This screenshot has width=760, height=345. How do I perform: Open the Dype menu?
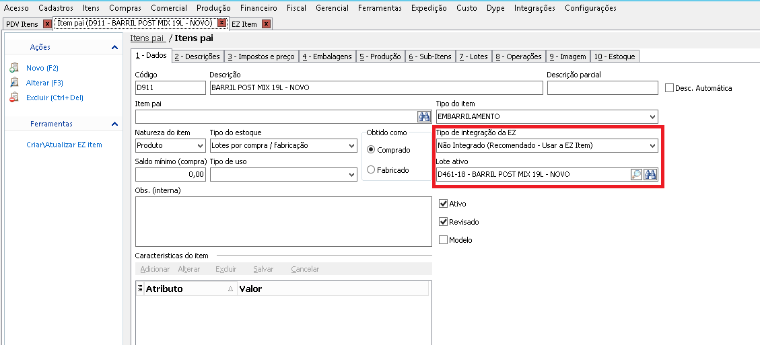point(495,8)
